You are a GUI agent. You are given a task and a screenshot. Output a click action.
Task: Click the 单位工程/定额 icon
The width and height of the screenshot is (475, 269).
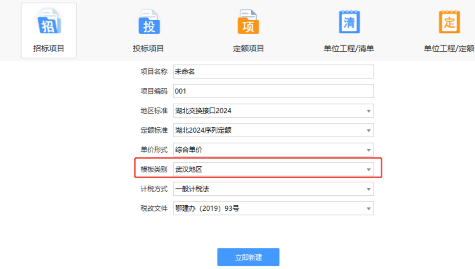coord(449,21)
